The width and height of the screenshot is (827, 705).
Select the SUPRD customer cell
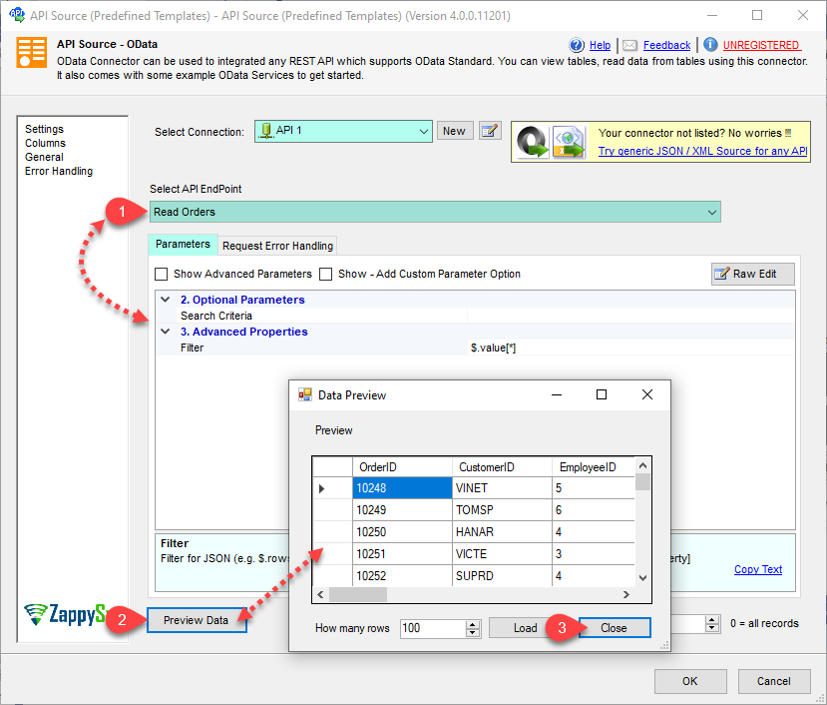pos(502,575)
